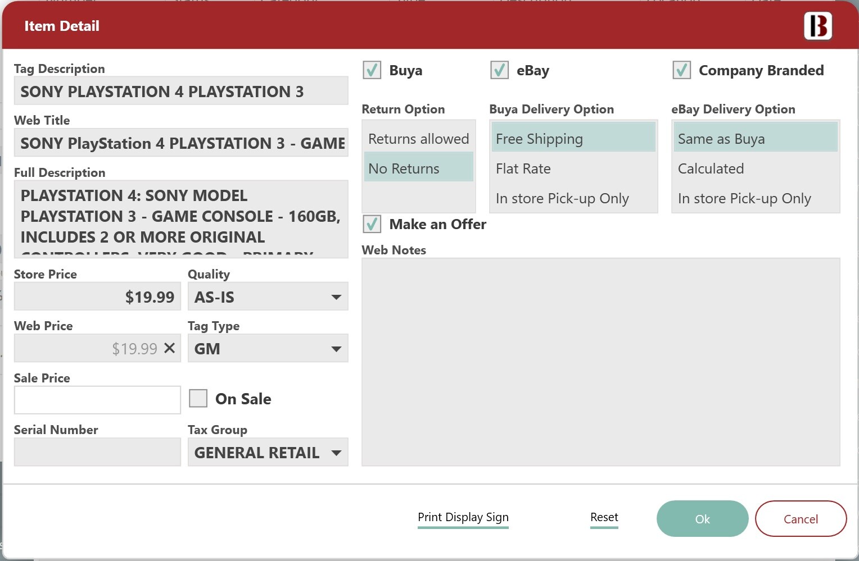Click the empty Sale Price field
The image size is (859, 561).
coord(97,400)
